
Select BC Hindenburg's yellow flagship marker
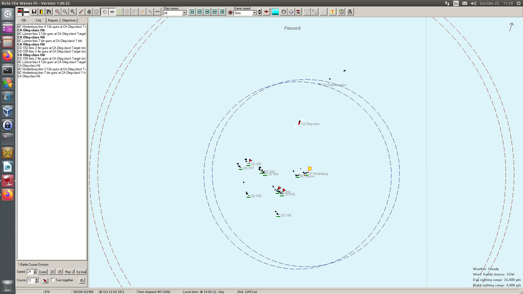pyautogui.click(x=310, y=169)
